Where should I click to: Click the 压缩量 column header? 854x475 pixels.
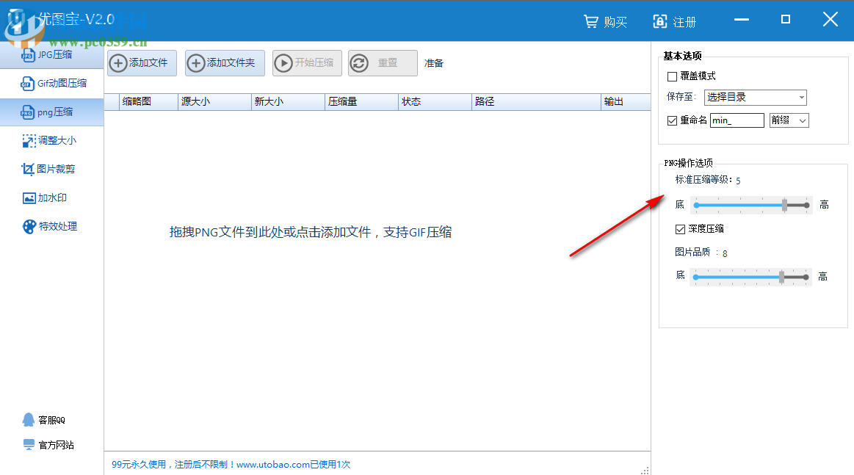(361, 102)
